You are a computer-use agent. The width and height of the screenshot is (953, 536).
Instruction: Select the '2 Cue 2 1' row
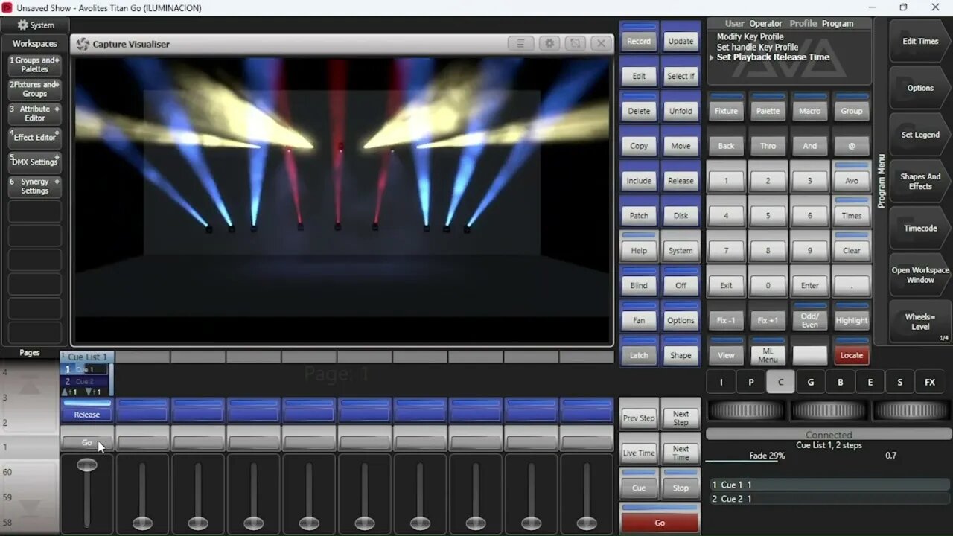coord(829,499)
